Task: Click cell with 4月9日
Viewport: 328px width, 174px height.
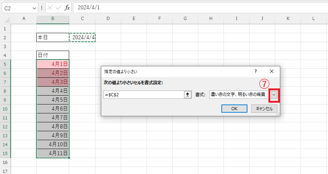Action: 53,135
